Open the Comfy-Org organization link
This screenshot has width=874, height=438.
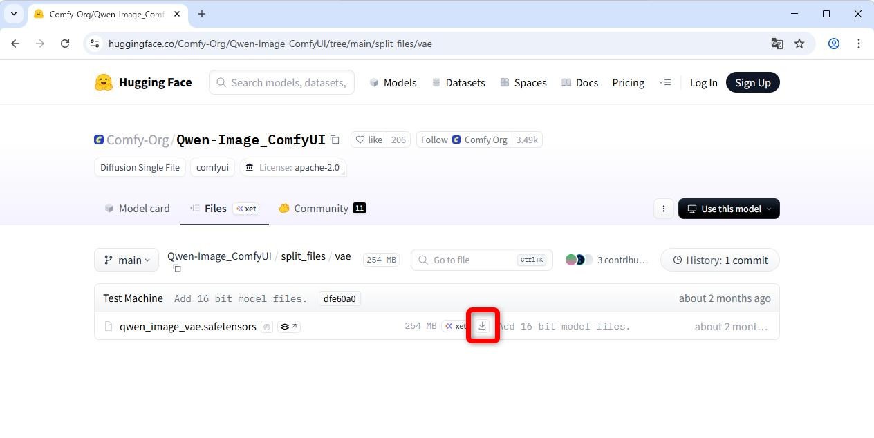tap(137, 140)
